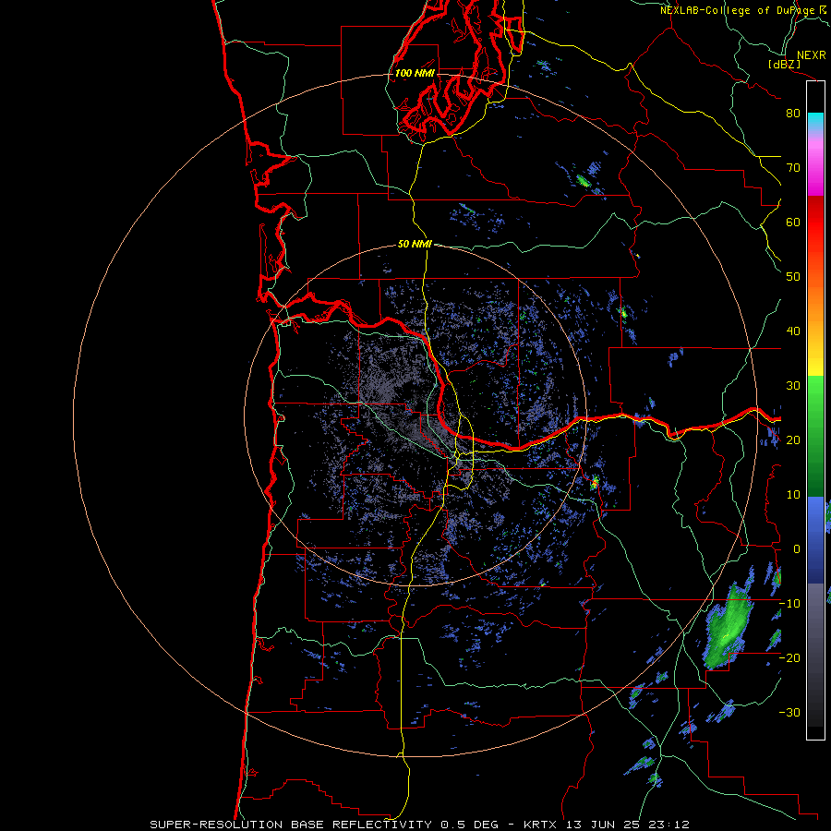Screen dimensions: 831x831
Task: Pick the yellow segment of the color bar
Action: tap(815, 361)
